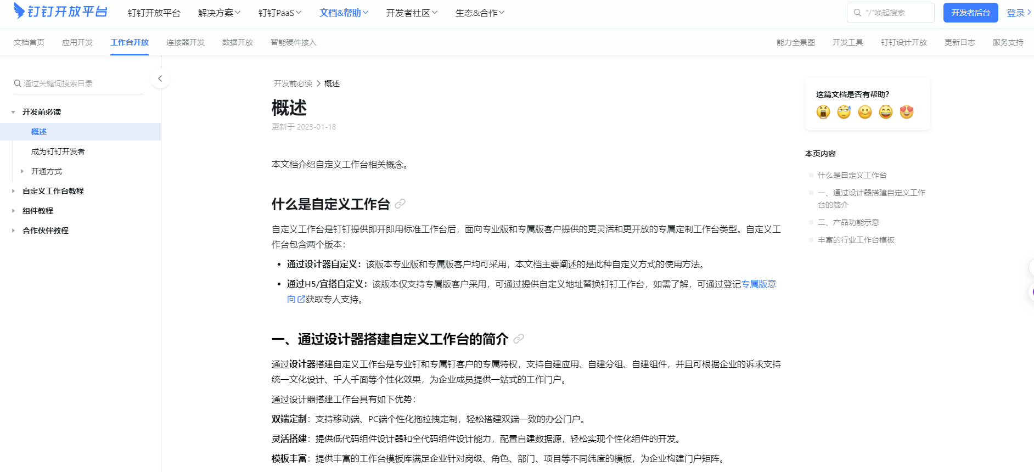Expand the 组件教程 section

pyautogui.click(x=13, y=211)
